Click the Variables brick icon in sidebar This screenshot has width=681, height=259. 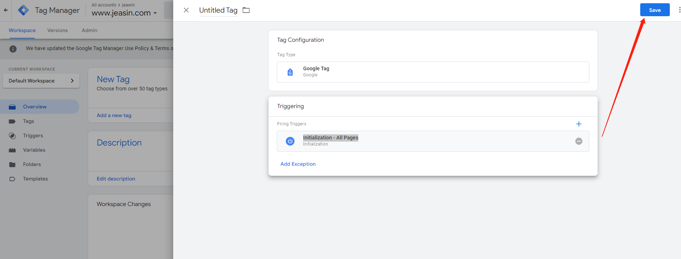12,150
